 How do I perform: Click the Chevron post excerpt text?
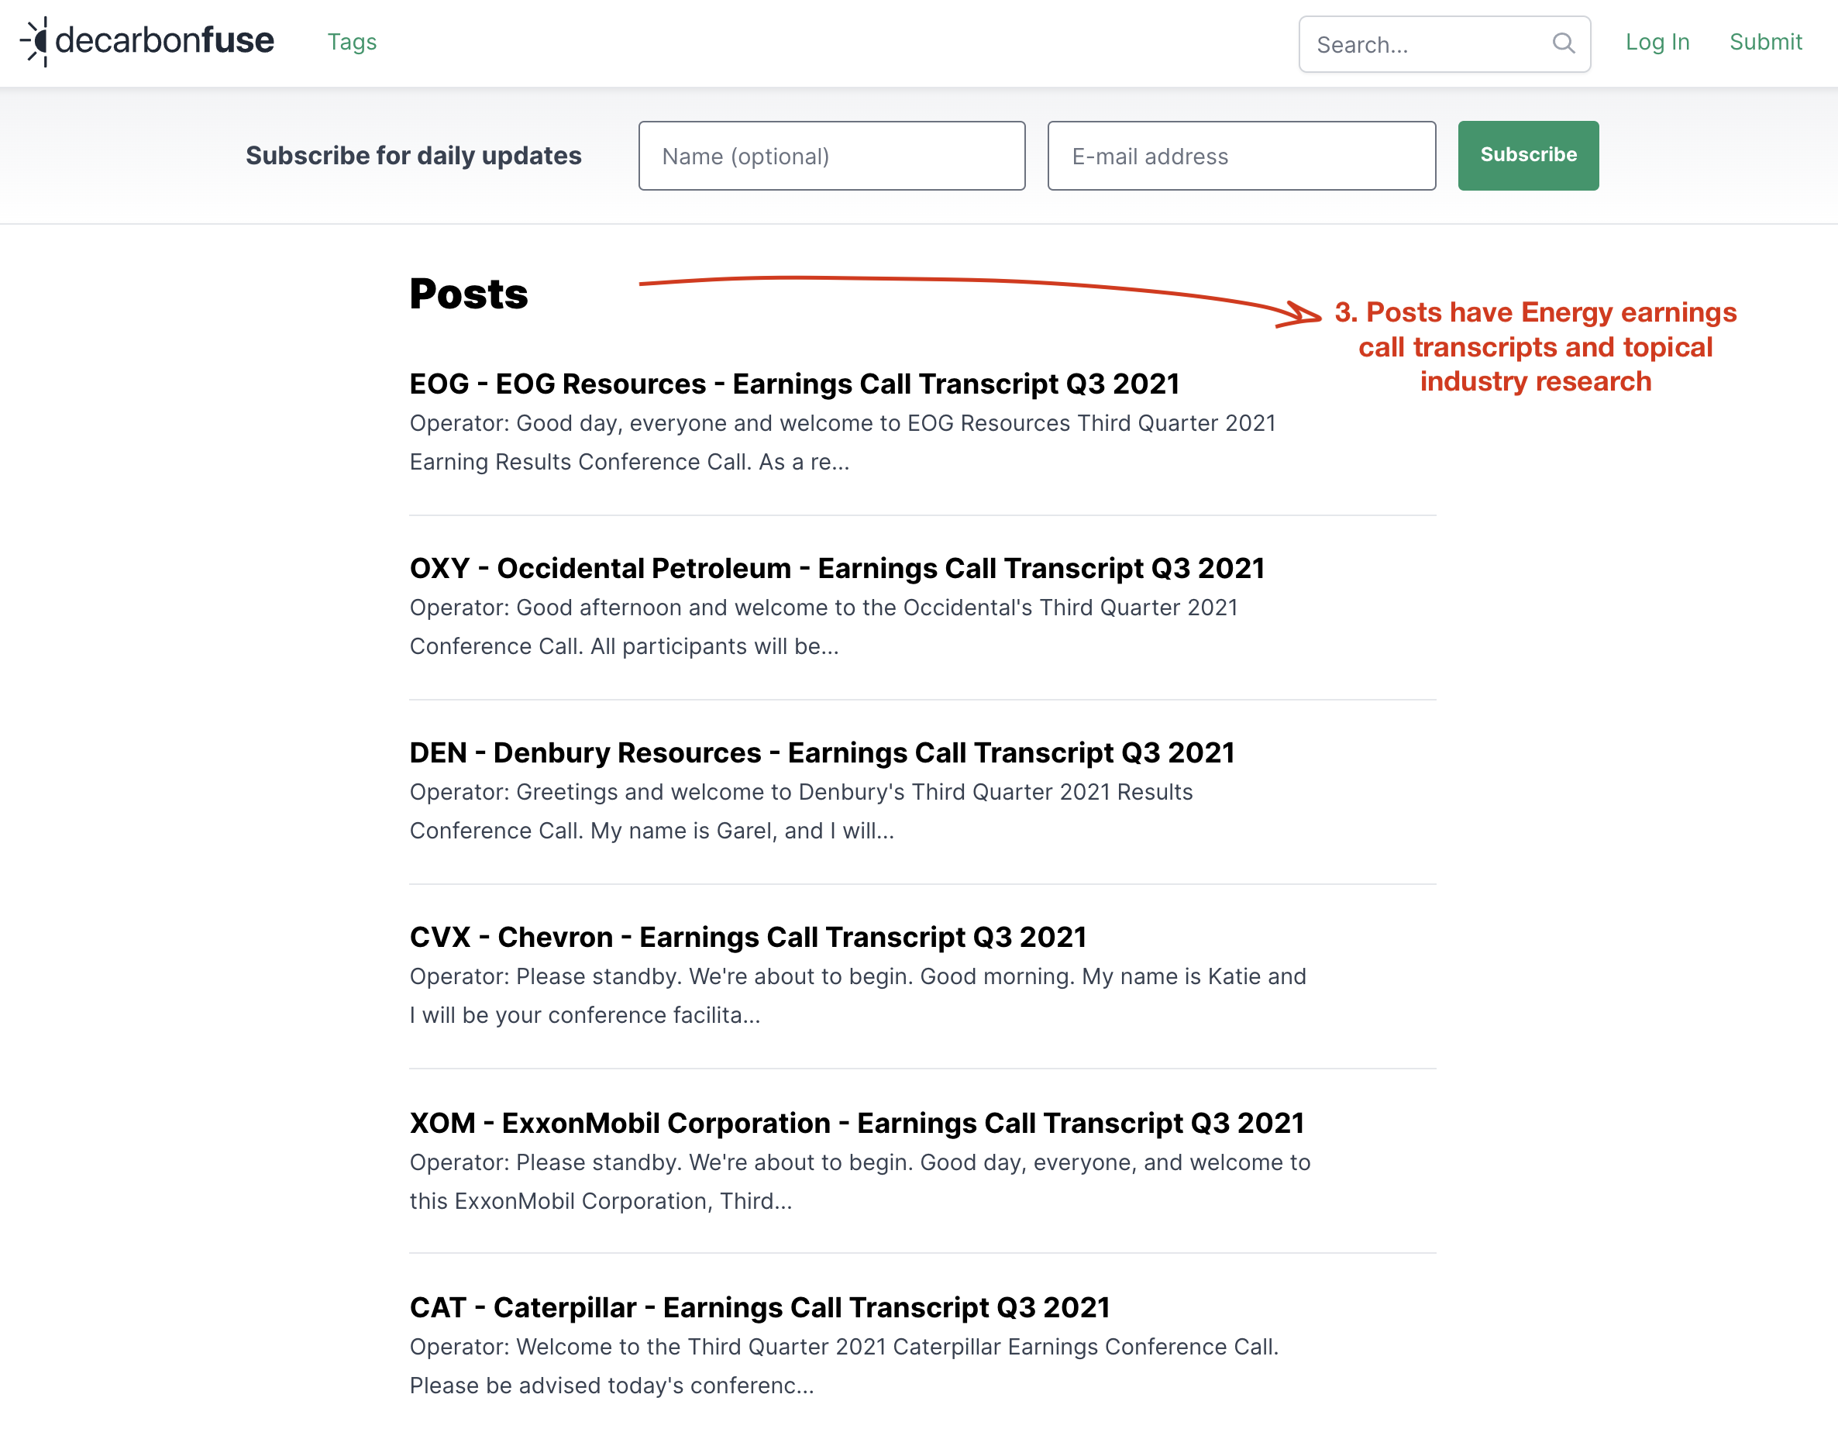pos(857,997)
